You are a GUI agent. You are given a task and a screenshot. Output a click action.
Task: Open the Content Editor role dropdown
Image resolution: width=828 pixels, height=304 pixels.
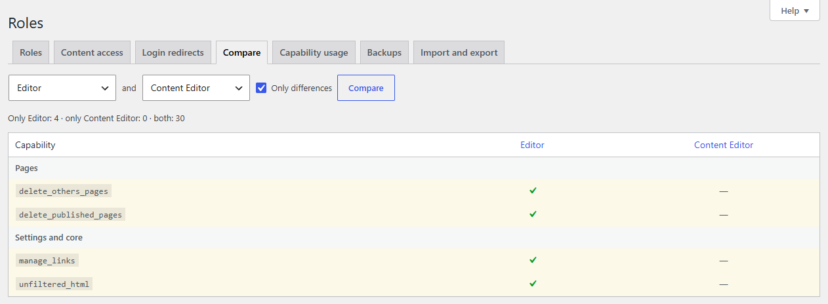(196, 88)
